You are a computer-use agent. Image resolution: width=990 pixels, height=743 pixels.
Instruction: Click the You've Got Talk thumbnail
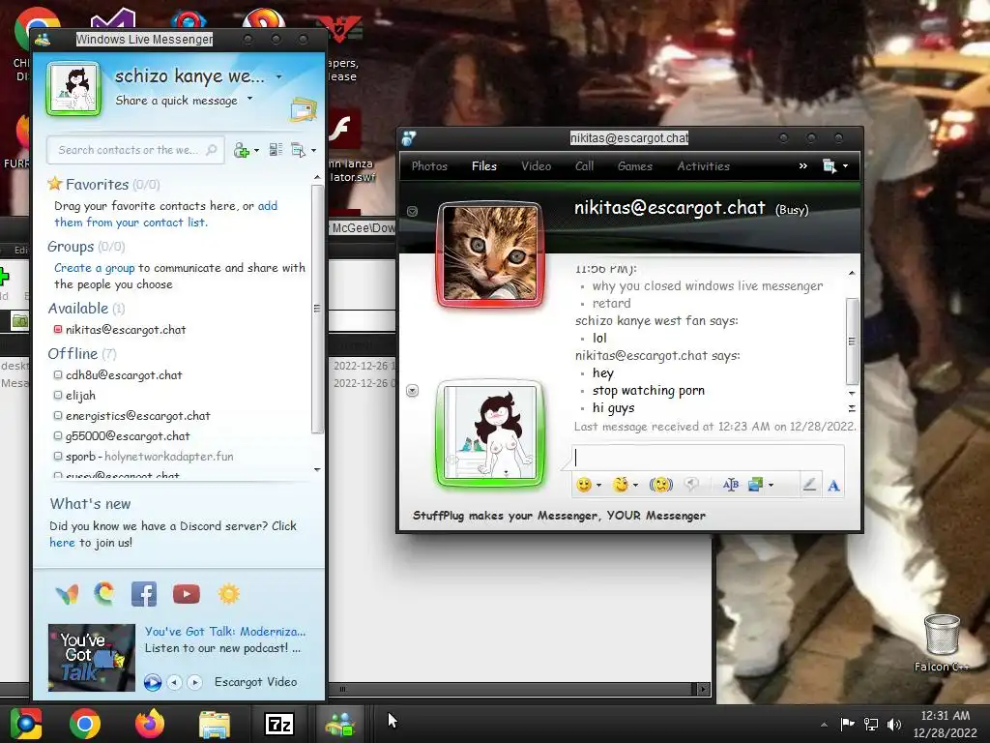coord(92,658)
